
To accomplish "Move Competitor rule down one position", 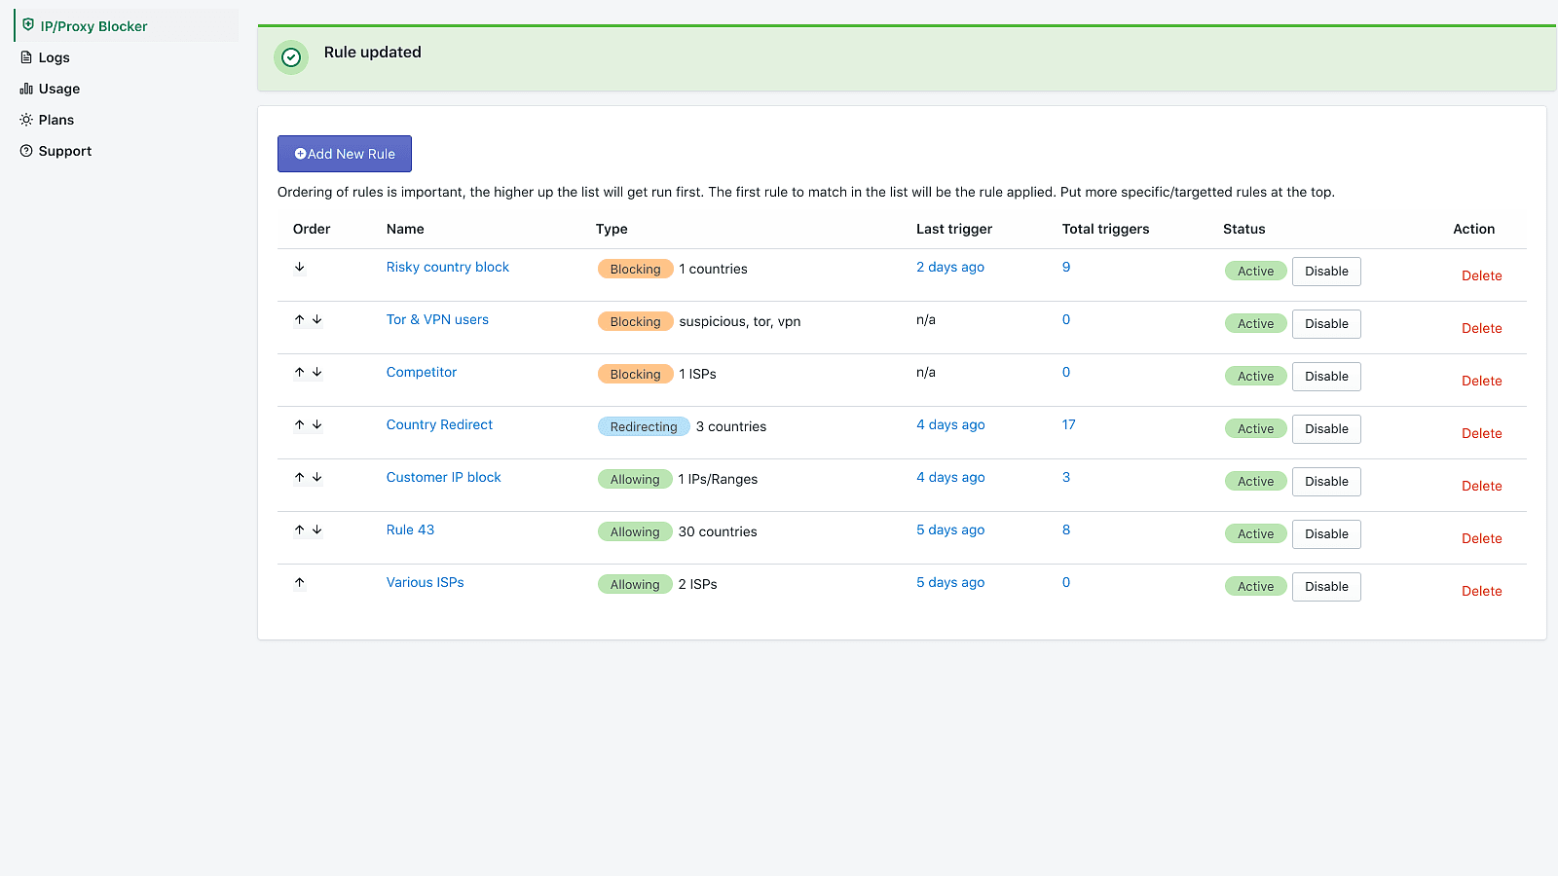I will click(317, 373).
